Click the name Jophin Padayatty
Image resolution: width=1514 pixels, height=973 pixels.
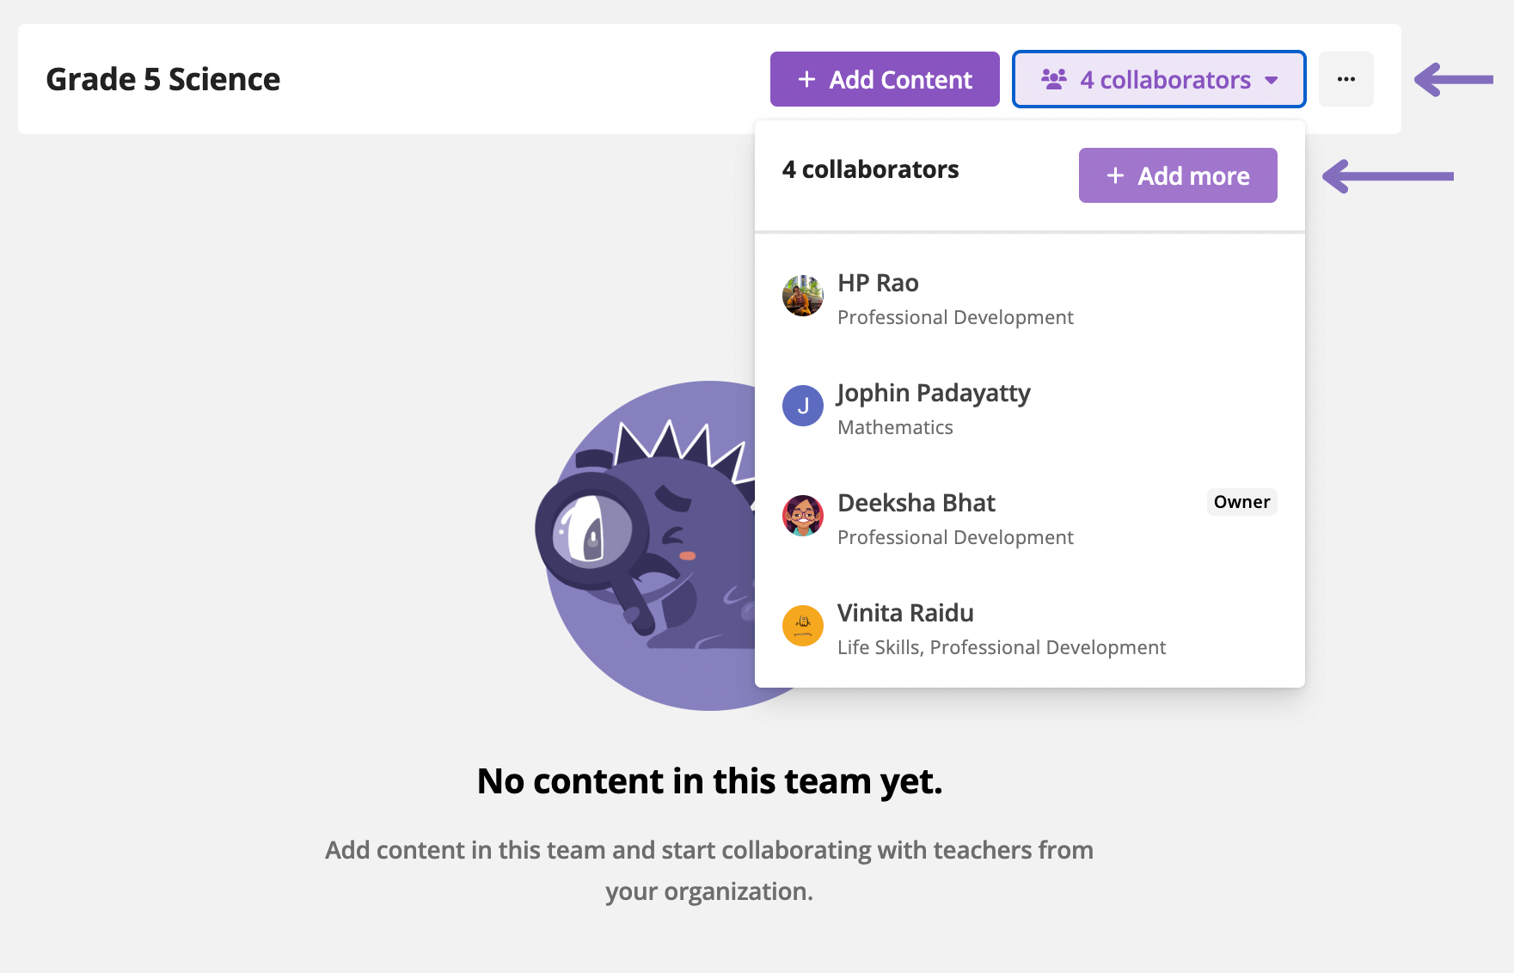934,394
